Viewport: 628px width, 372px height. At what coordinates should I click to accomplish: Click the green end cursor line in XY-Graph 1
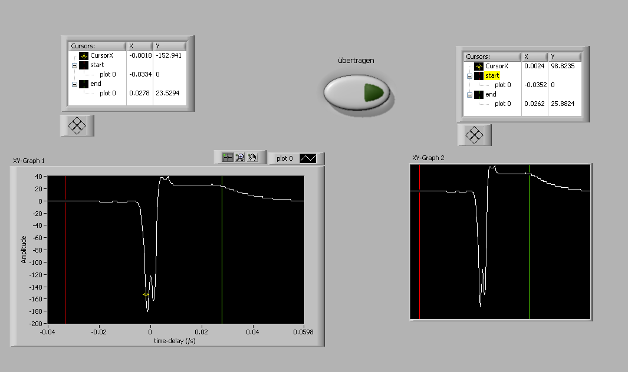(222, 250)
